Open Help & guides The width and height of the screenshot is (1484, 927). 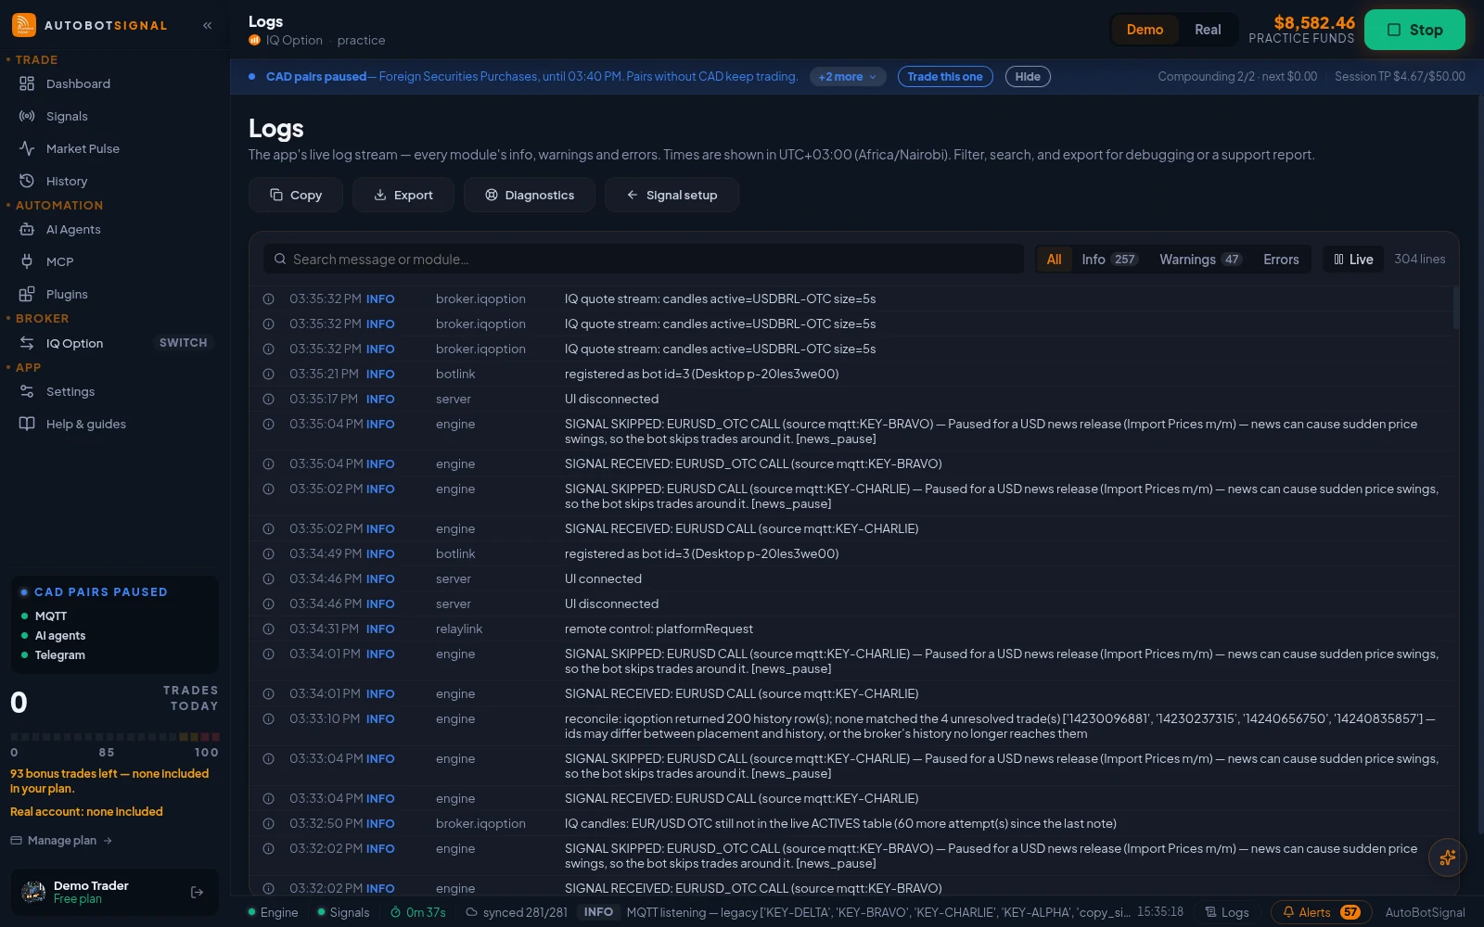(115, 424)
